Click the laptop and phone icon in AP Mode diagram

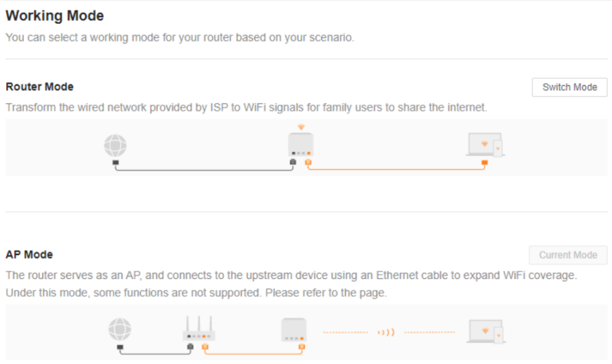tap(485, 331)
